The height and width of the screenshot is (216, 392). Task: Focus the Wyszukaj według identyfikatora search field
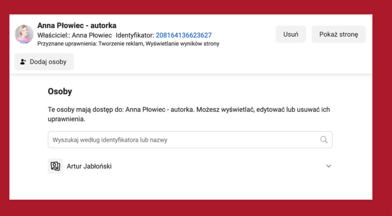click(182, 140)
